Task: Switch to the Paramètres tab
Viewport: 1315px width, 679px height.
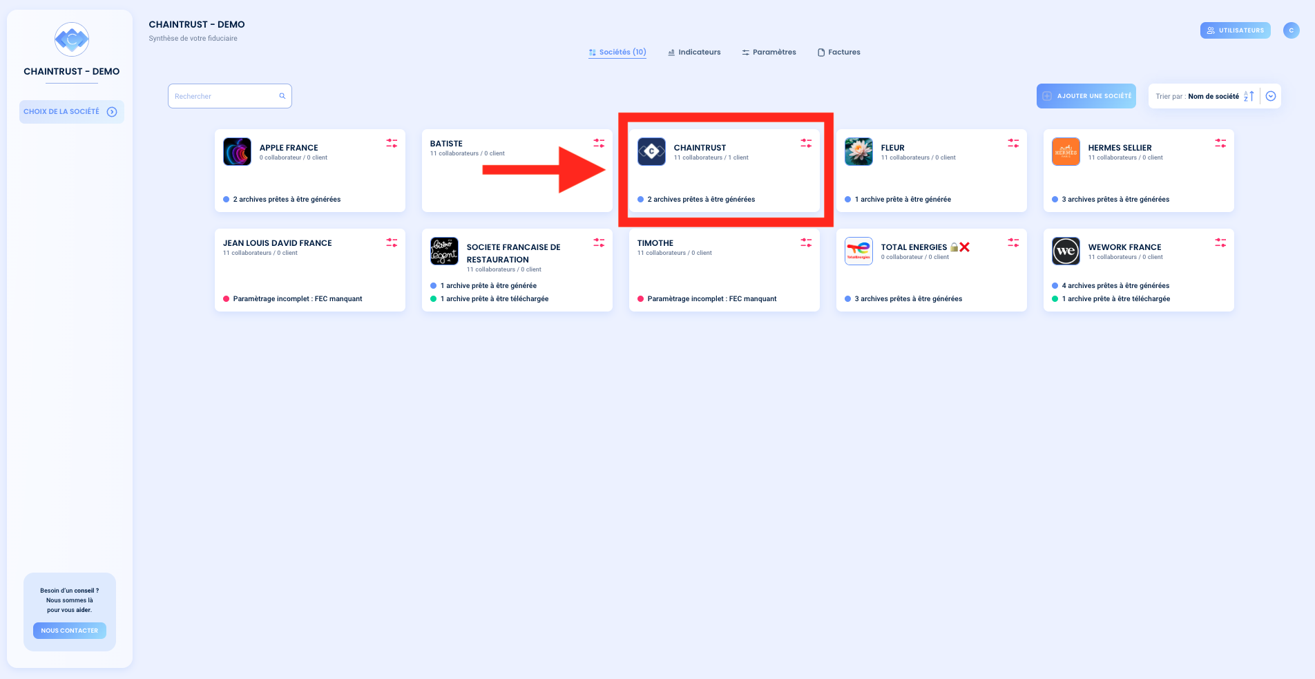Action: [769, 52]
